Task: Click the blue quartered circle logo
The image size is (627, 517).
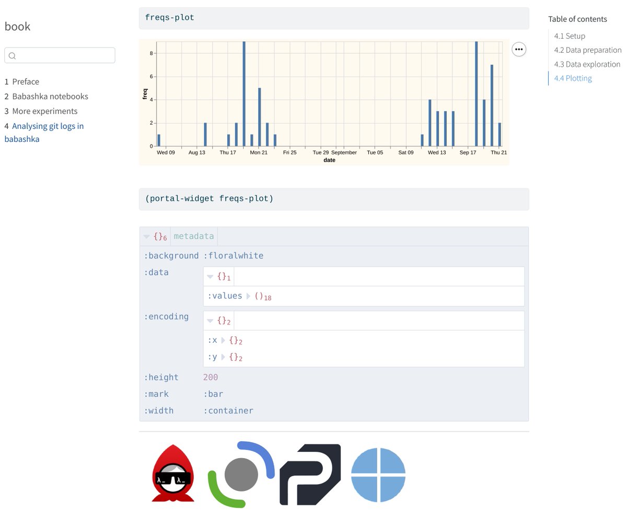Action: pos(378,475)
